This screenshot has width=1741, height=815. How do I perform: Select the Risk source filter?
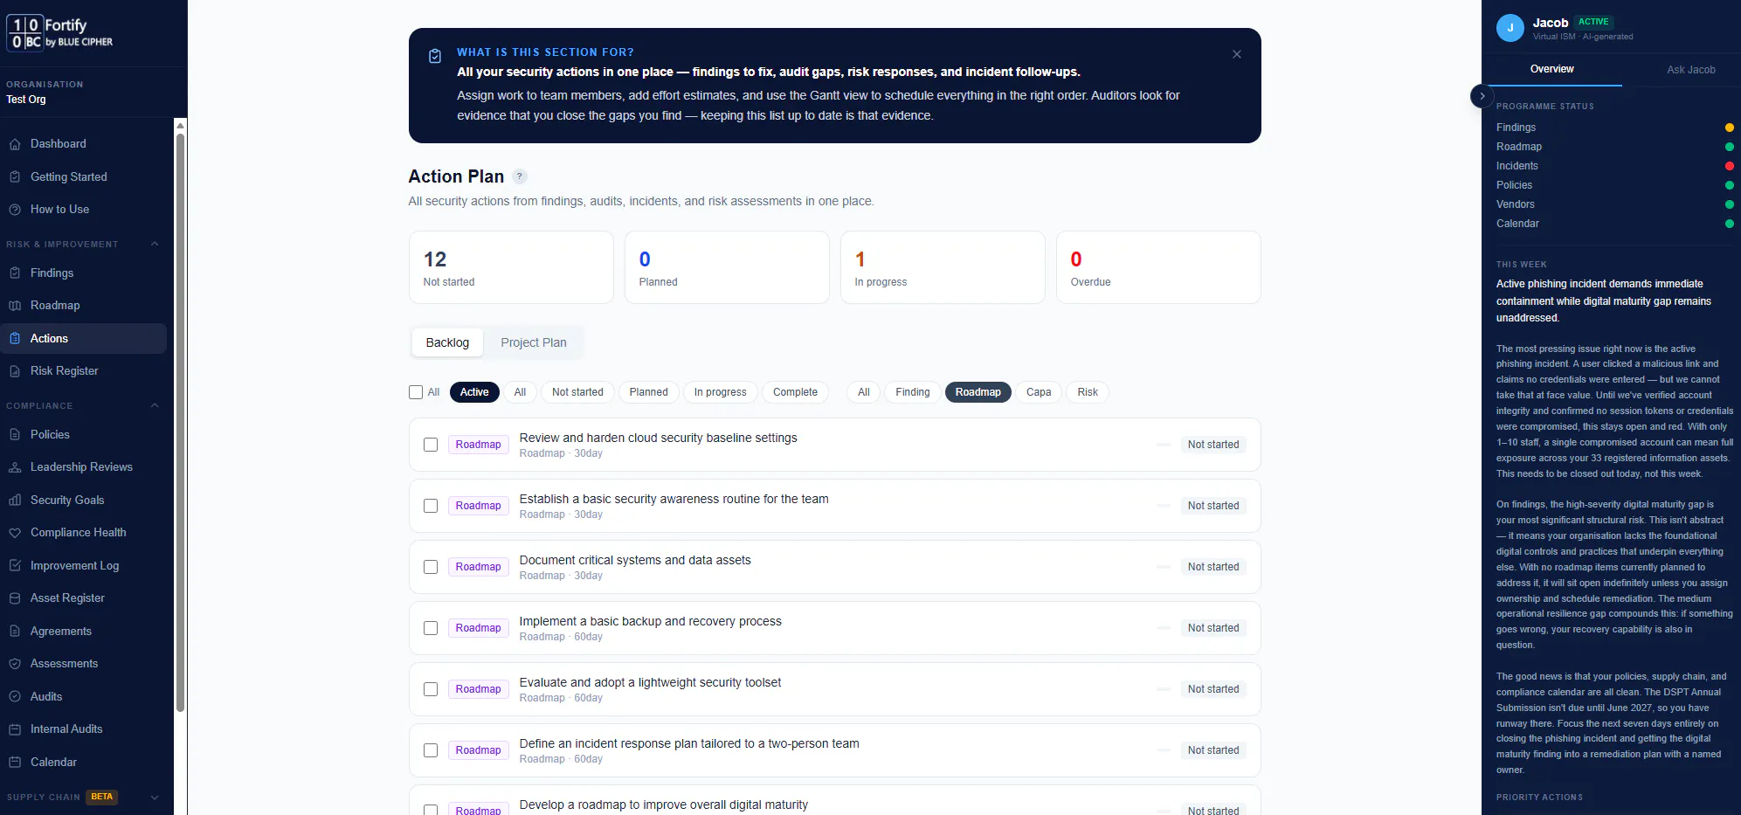(1088, 392)
